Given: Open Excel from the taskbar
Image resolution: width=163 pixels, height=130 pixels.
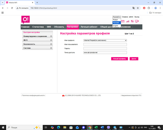Looking at the screenshot, I should [x=96, y=127].
